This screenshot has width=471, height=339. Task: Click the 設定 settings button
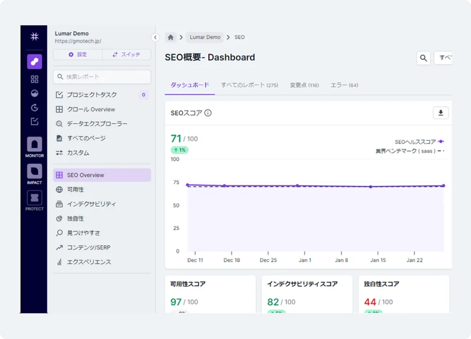[x=78, y=54]
